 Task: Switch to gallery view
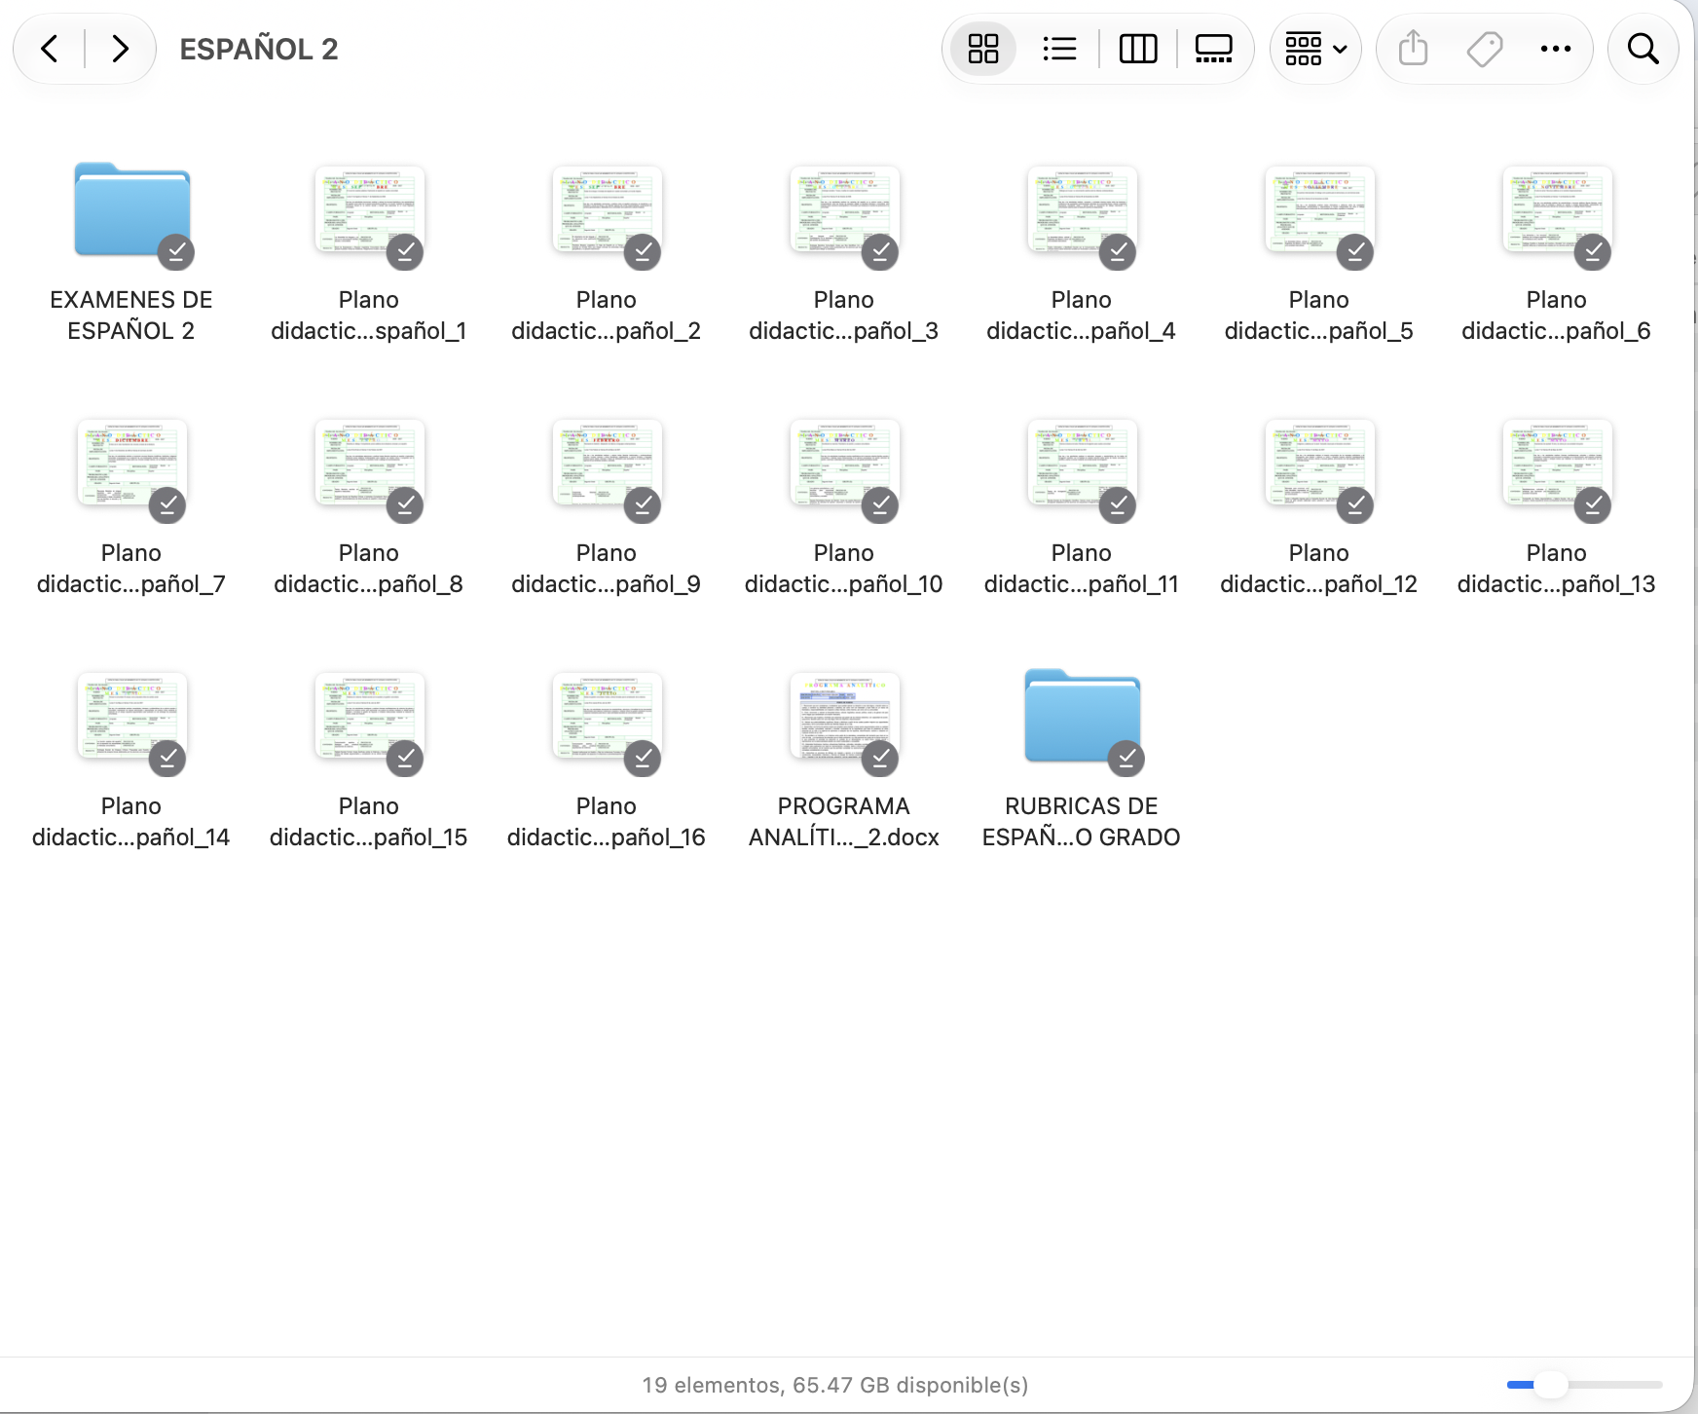point(1213,49)
